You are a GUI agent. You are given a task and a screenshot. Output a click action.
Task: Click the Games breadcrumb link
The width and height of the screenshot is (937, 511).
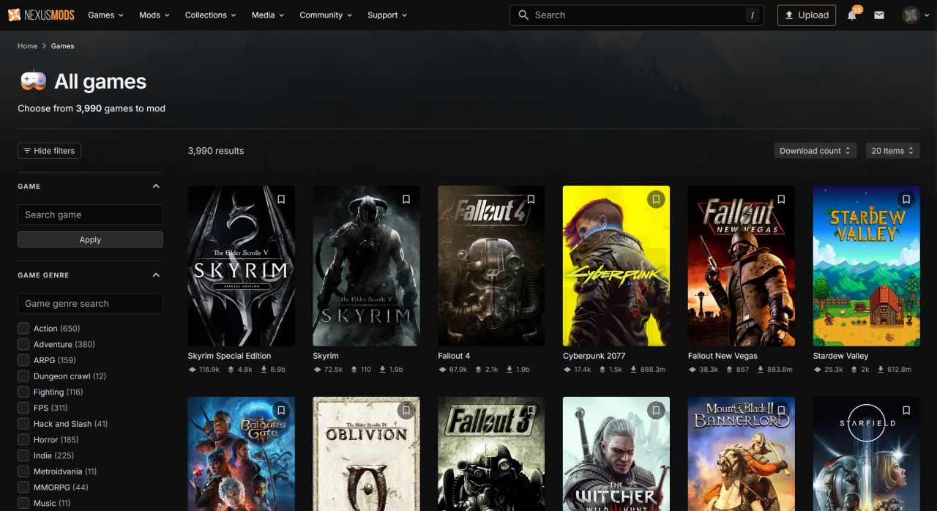pyautogui.click(x=62, y=46)
